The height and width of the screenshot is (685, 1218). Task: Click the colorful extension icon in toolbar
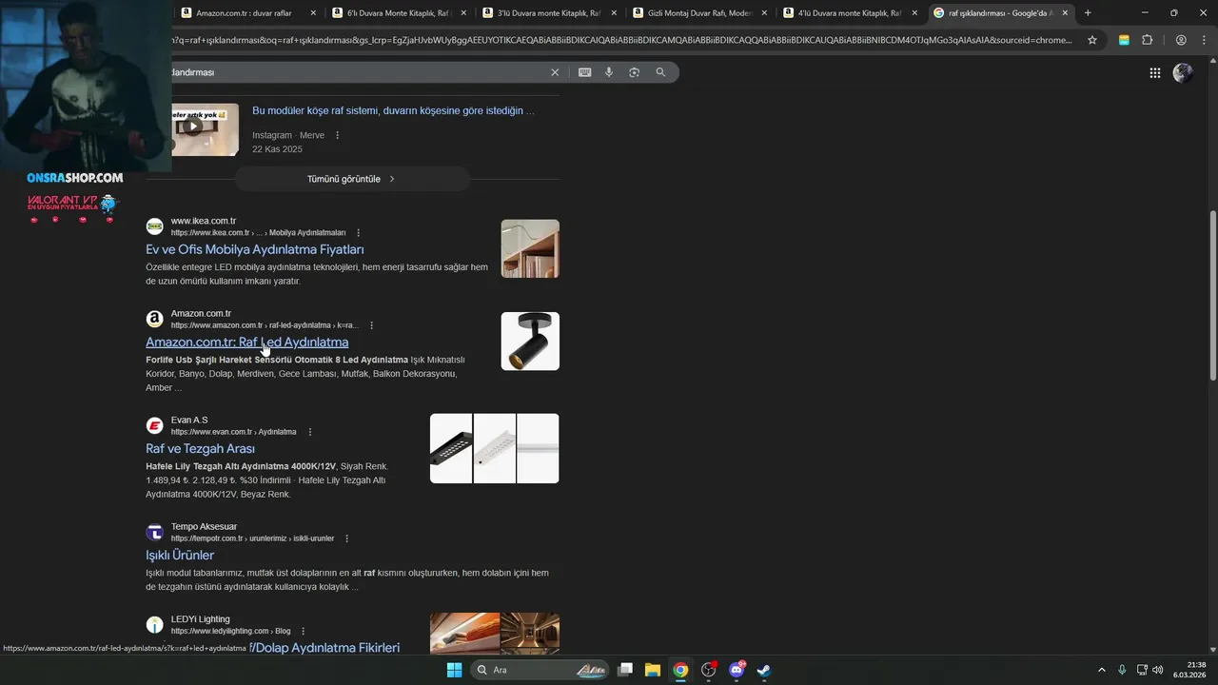point(1124,40)
